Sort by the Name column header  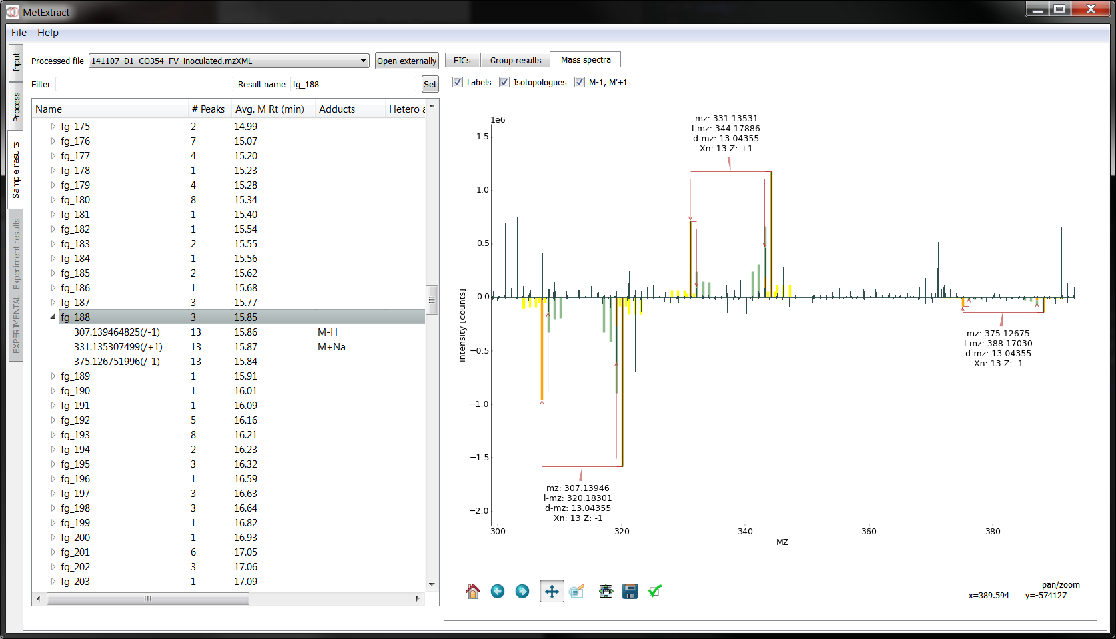click(110, 109)
